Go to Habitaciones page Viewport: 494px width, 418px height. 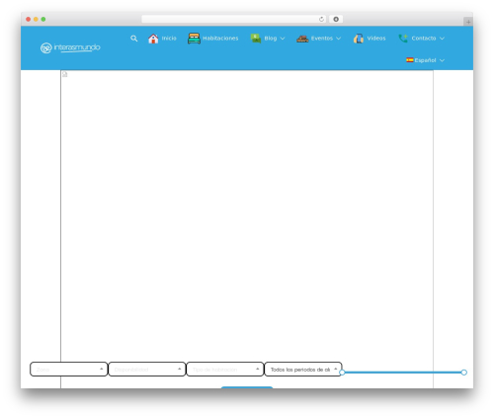coord(220,39)
